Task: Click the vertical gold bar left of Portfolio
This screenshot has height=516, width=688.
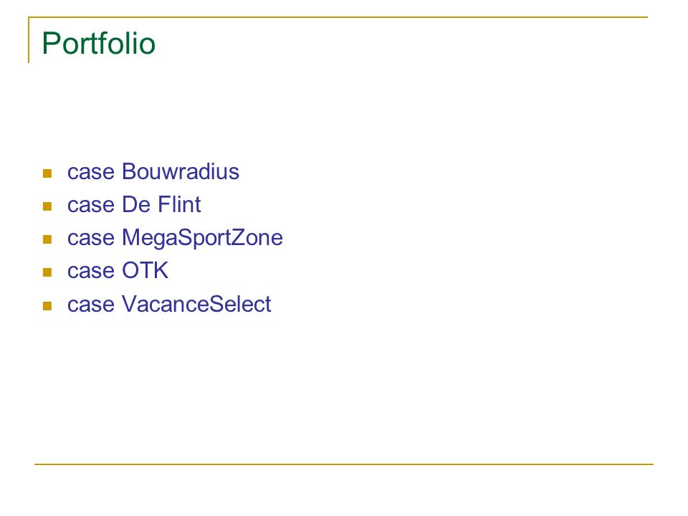Action: pyautogui.click(x=29, y=40)
